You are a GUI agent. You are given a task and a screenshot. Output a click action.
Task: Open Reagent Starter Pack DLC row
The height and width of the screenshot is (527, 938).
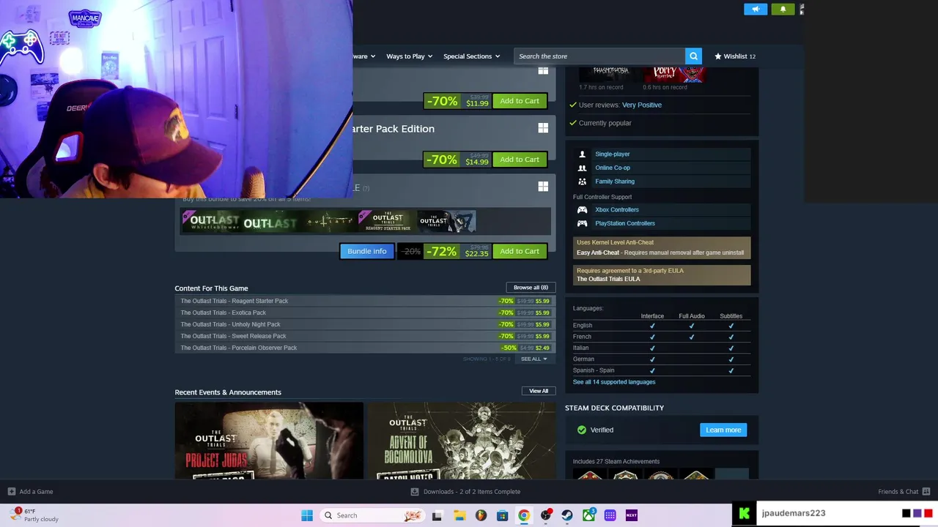[x=365, y=301]
